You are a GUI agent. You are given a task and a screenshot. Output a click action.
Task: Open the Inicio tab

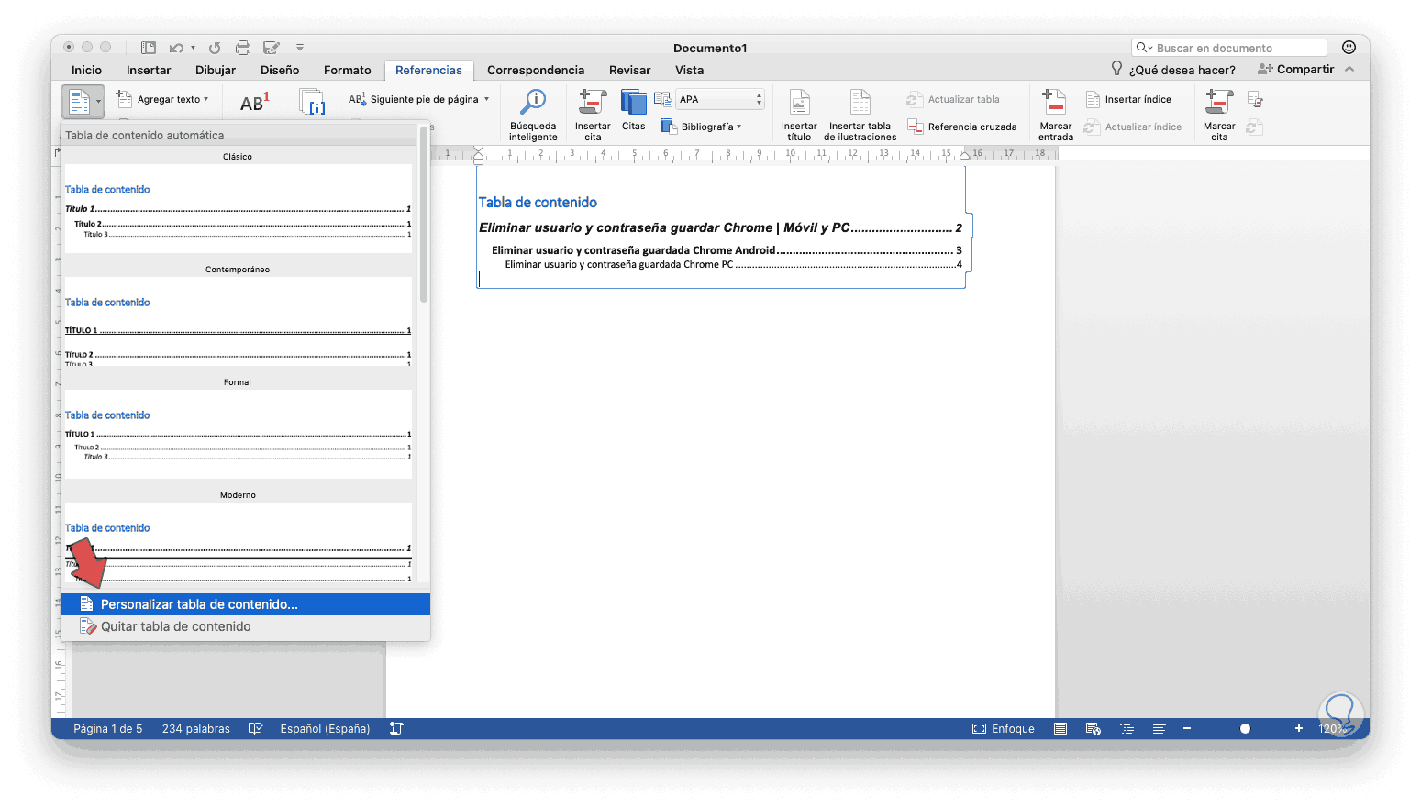(x=87, y=70)
